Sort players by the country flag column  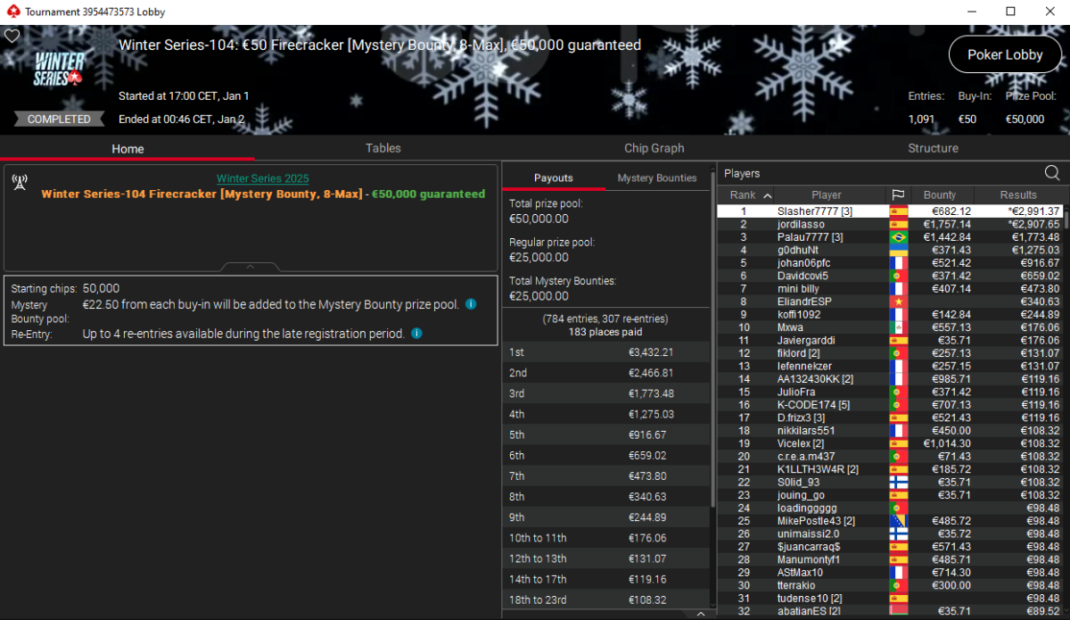pos(897,194)
